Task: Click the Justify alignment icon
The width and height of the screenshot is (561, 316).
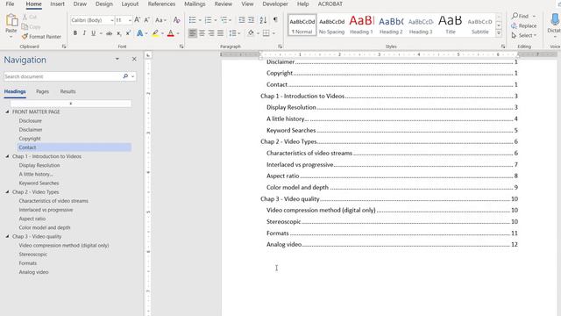Action: click(x=220, y=33)
